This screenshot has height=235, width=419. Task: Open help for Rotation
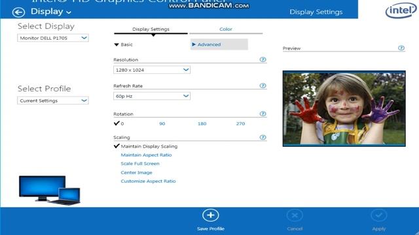pos(263,114)
